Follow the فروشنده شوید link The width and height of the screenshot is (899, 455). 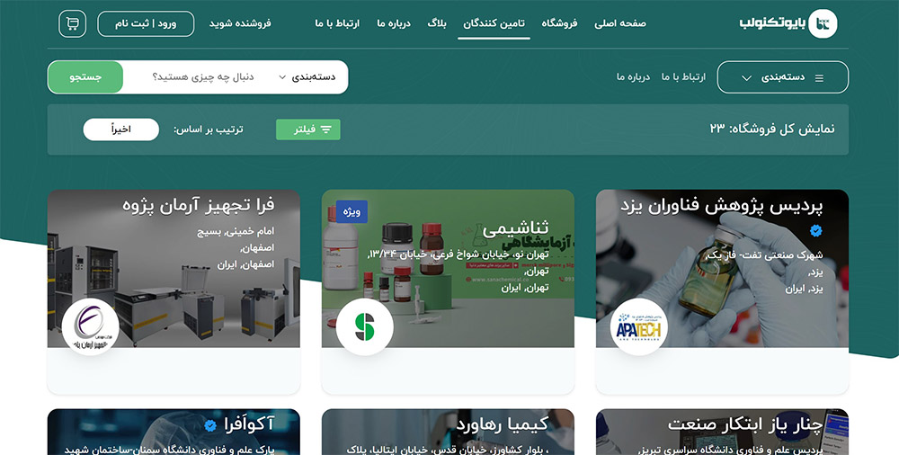point(240,23)
